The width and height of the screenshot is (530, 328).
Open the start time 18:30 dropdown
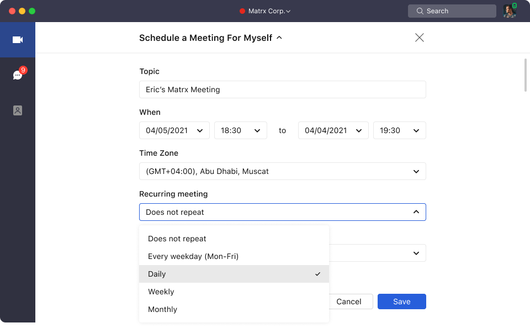(240, 130)
